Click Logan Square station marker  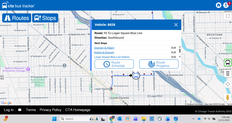point(111,89)
